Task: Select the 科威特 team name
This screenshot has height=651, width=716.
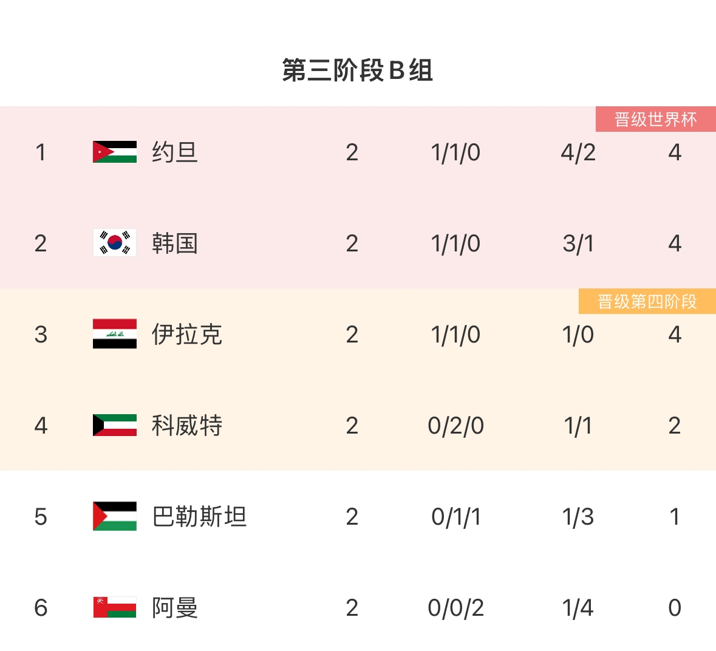Action: (x=187, y=425)
